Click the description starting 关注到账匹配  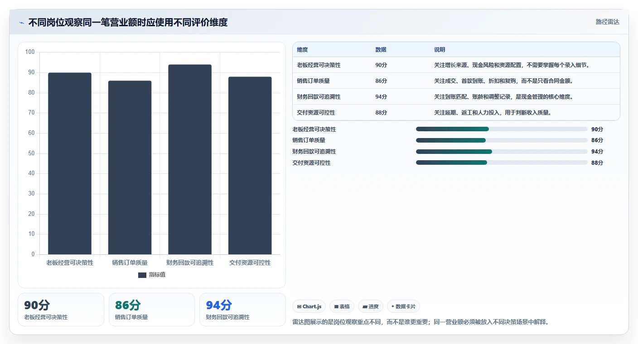[503, 97]
